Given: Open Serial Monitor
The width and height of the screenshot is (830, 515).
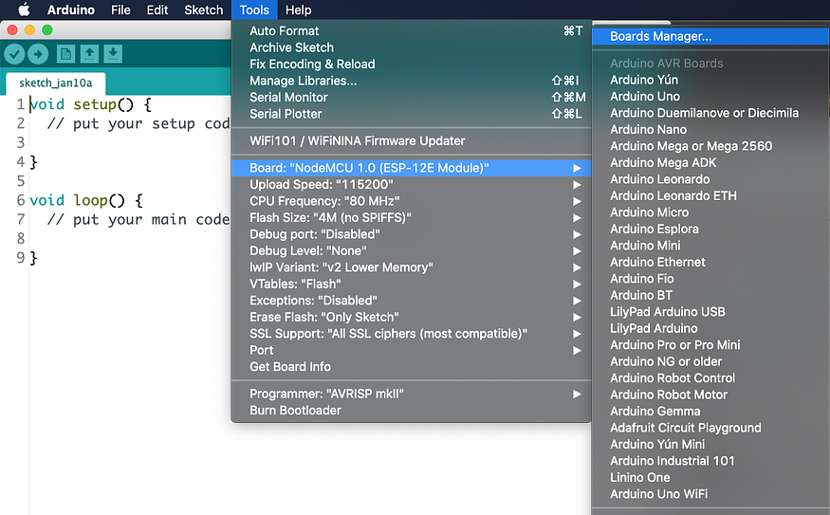Looking at the screenshot, I should 411,98.
